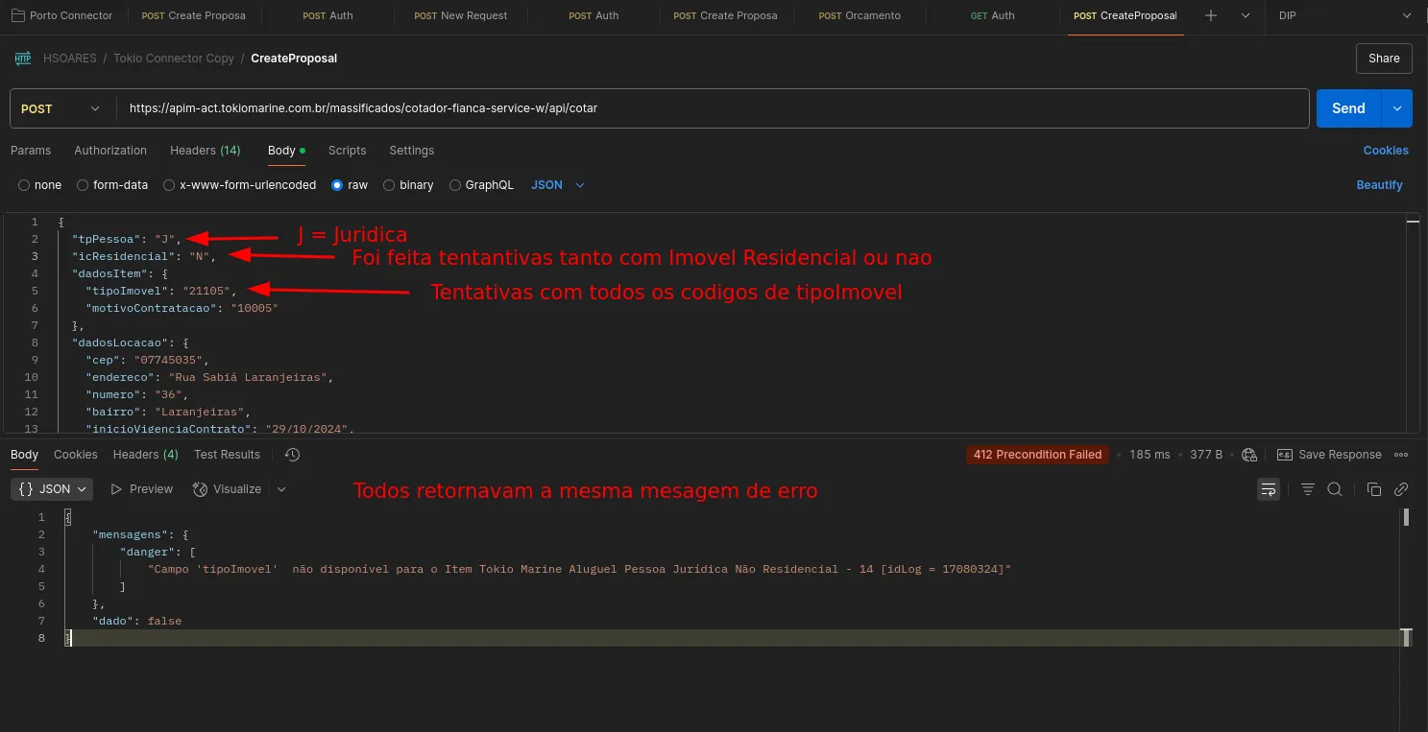Open the response filter icon
Image resolution: width=1428 pixels, height=732 pixels.
click(1307, 489)
